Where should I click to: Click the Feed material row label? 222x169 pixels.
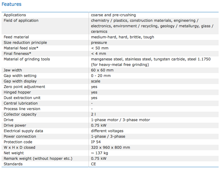(16, 37)
